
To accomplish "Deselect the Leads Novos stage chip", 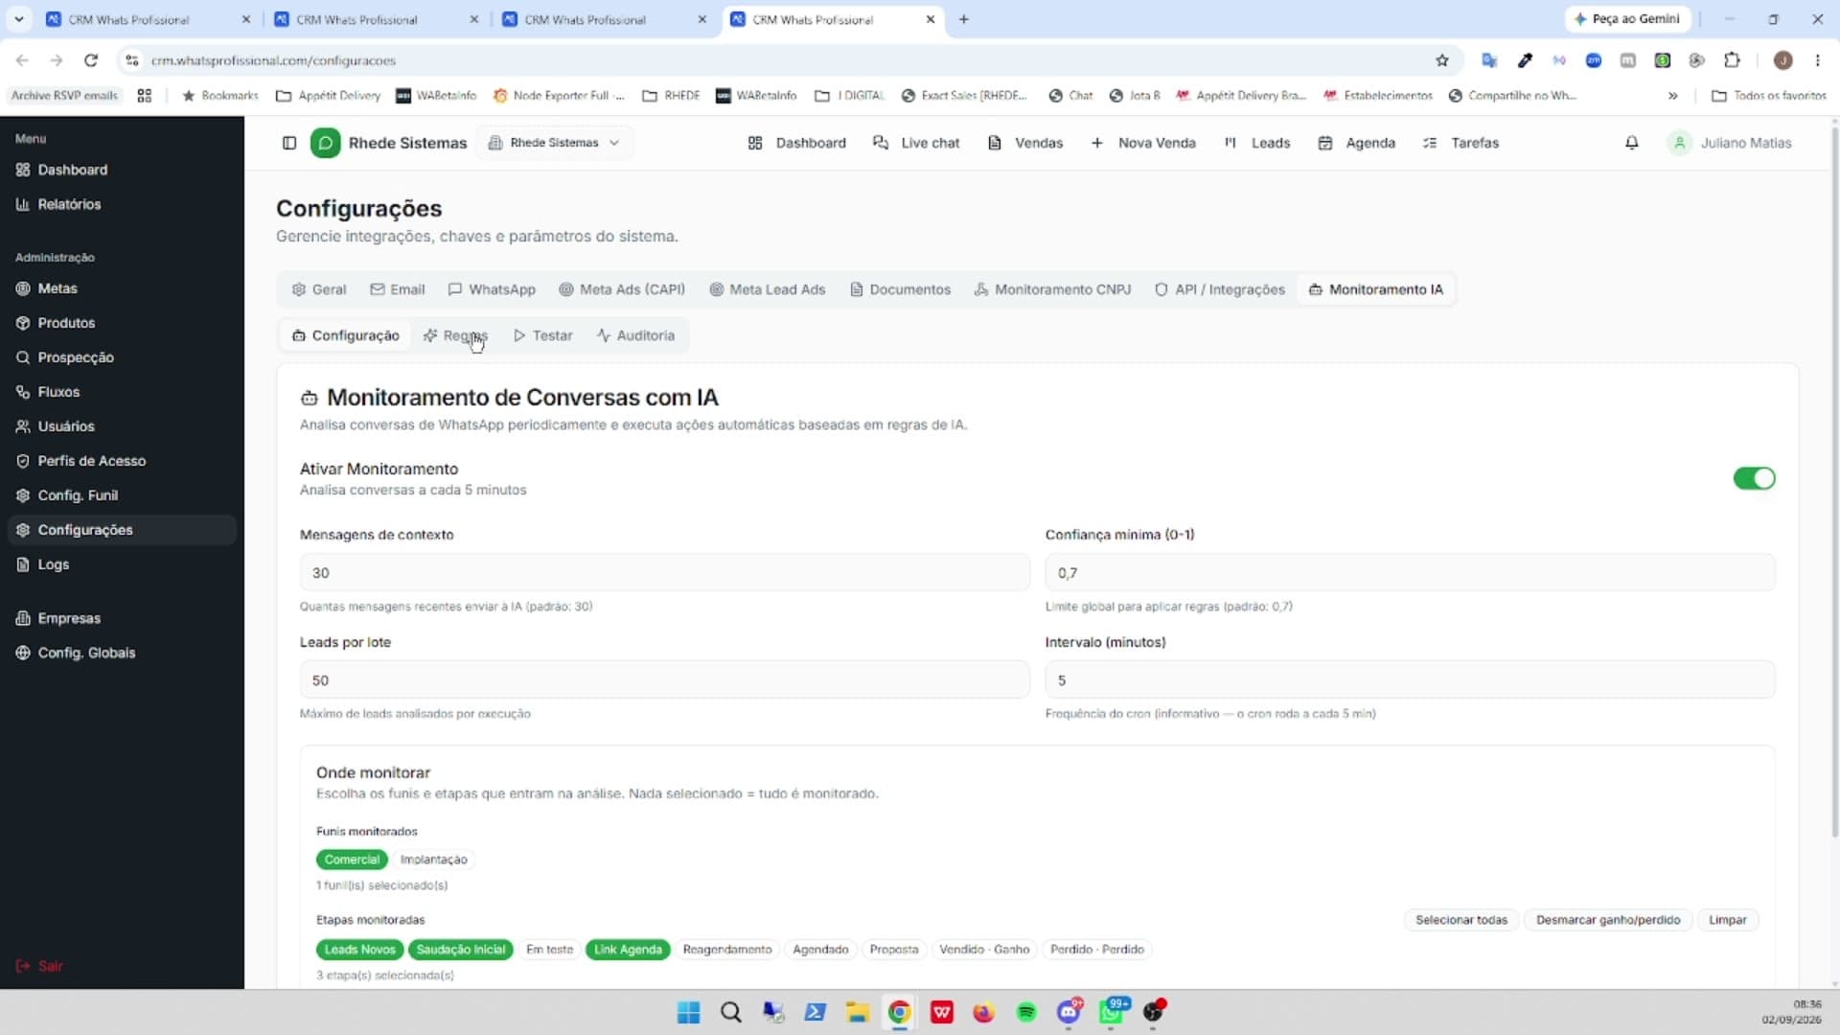I will [x=359, y=950].
